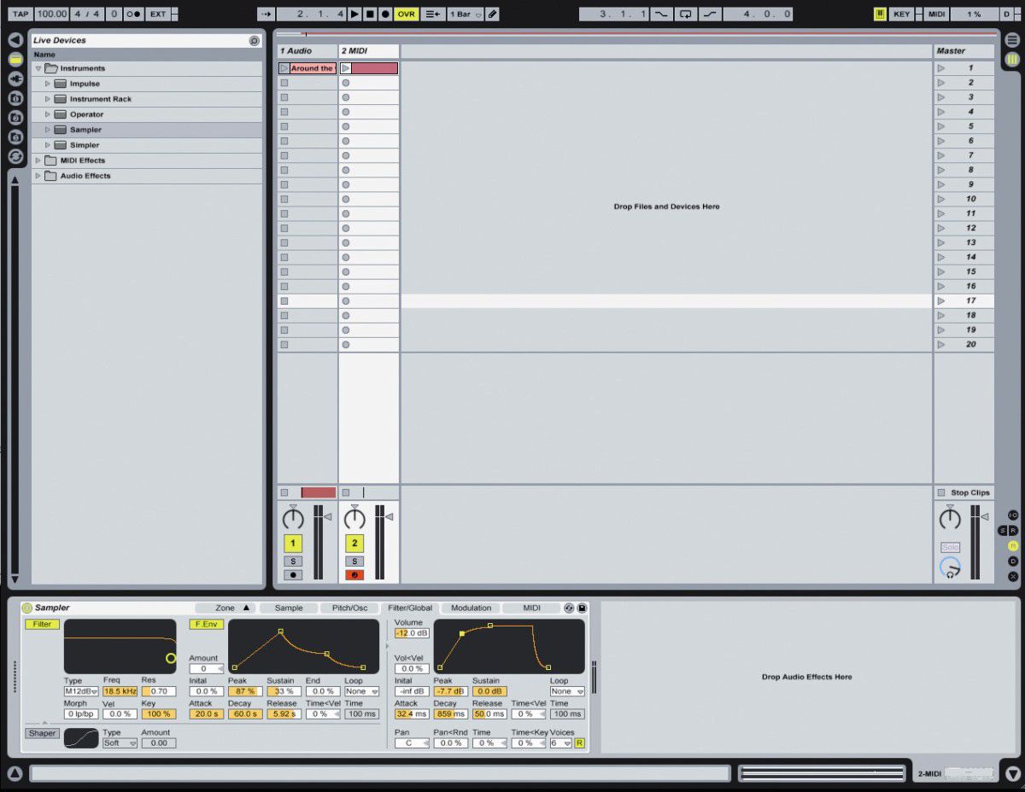Open File Browser 1 from the left sidebar
The image size is (1025, 792).
coord(15,98)
